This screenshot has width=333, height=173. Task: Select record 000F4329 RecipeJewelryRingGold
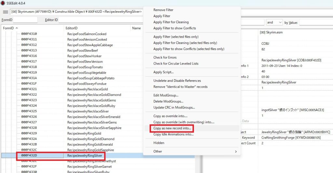[84, 133]
